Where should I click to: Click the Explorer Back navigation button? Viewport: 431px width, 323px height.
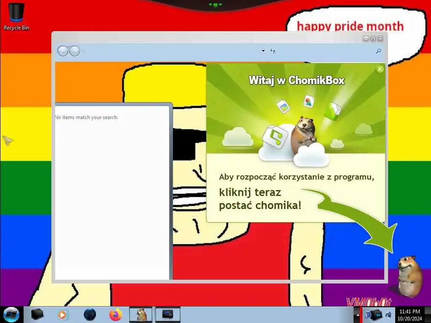point(63,51)
